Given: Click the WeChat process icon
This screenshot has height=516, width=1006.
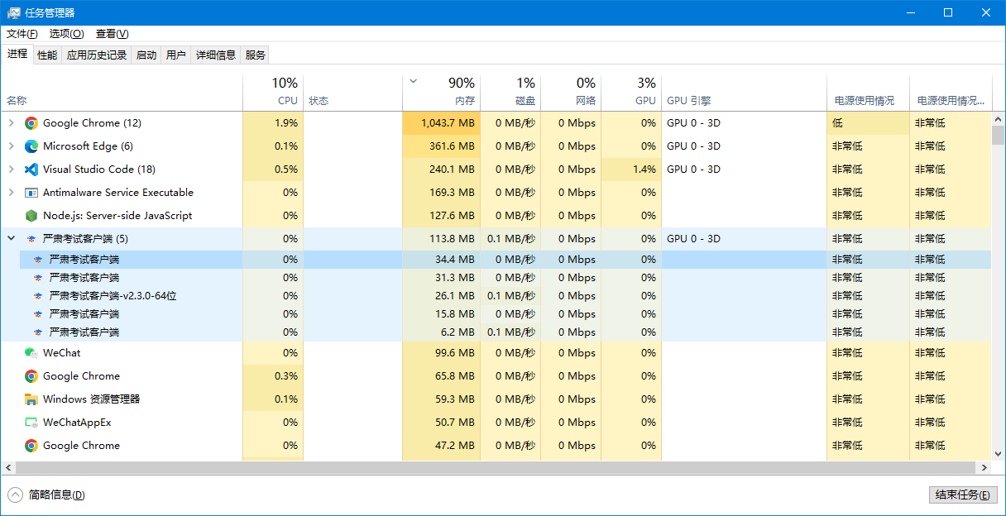Looking at the screenshot, I should pos(31,353).
